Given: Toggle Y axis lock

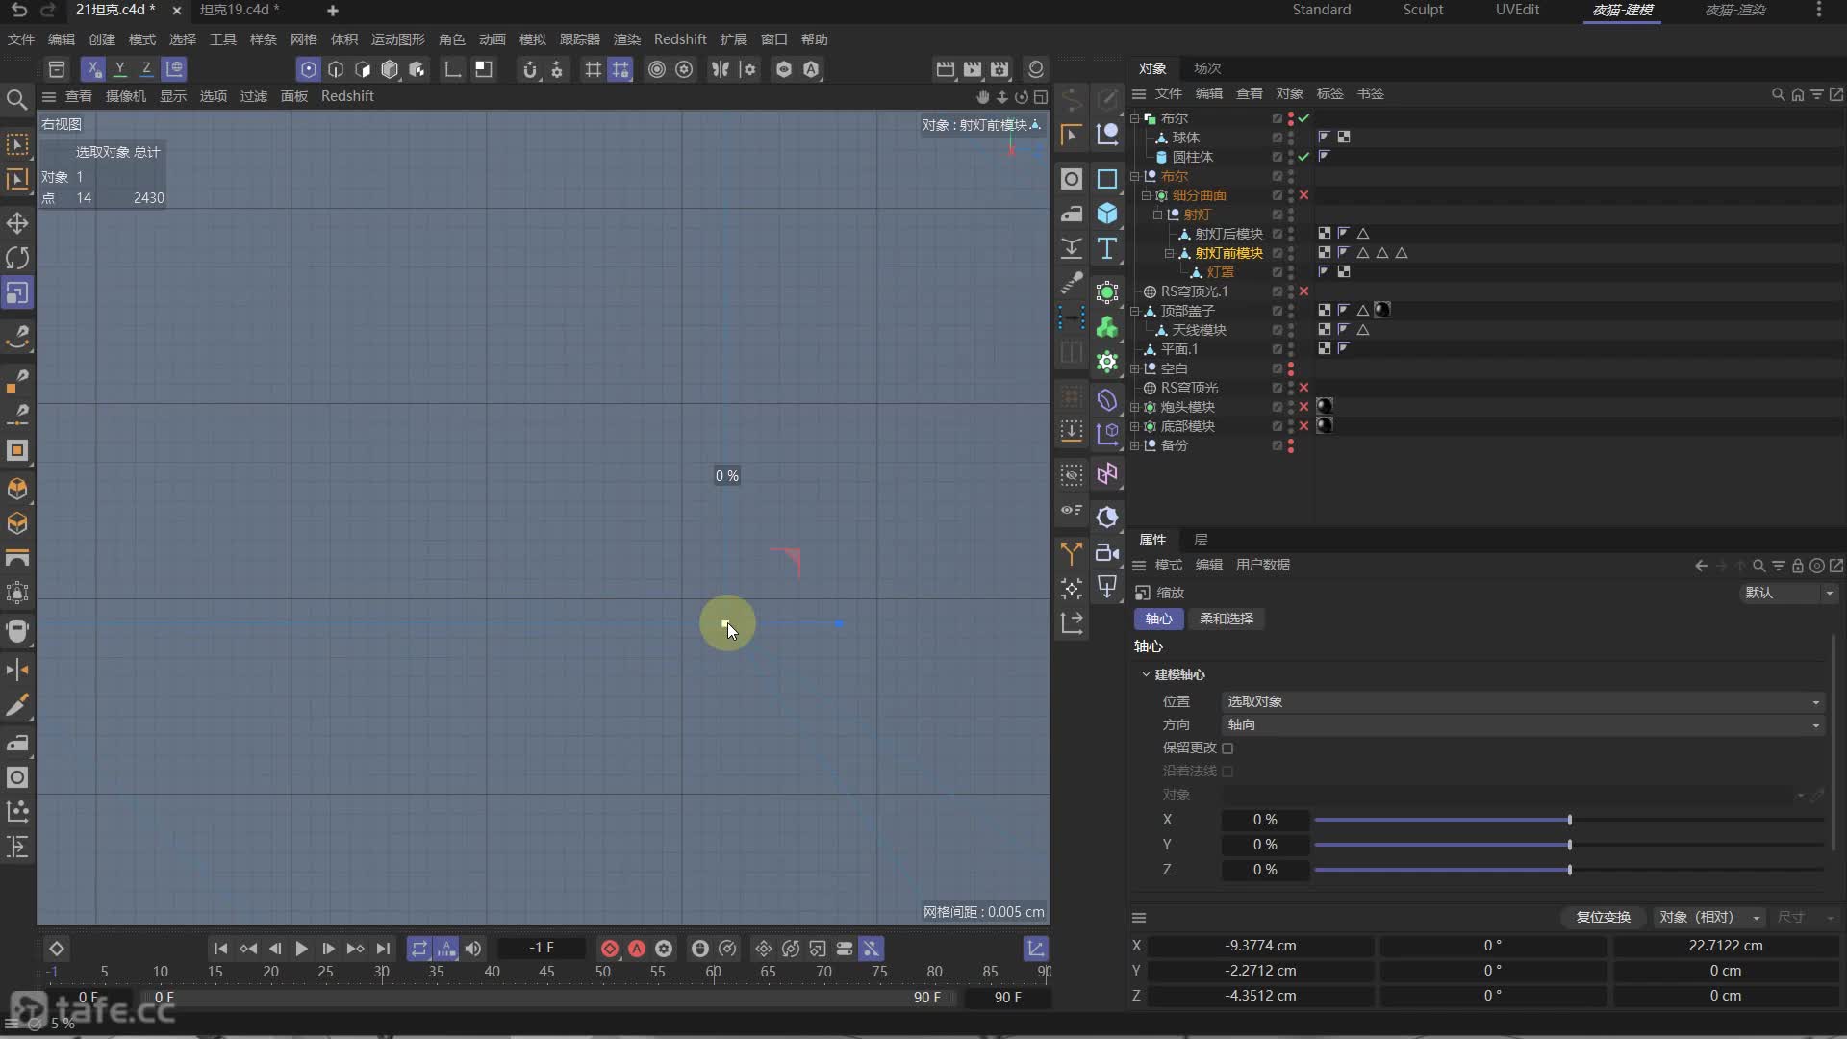Looking at the screenshot, I should 120,69.
